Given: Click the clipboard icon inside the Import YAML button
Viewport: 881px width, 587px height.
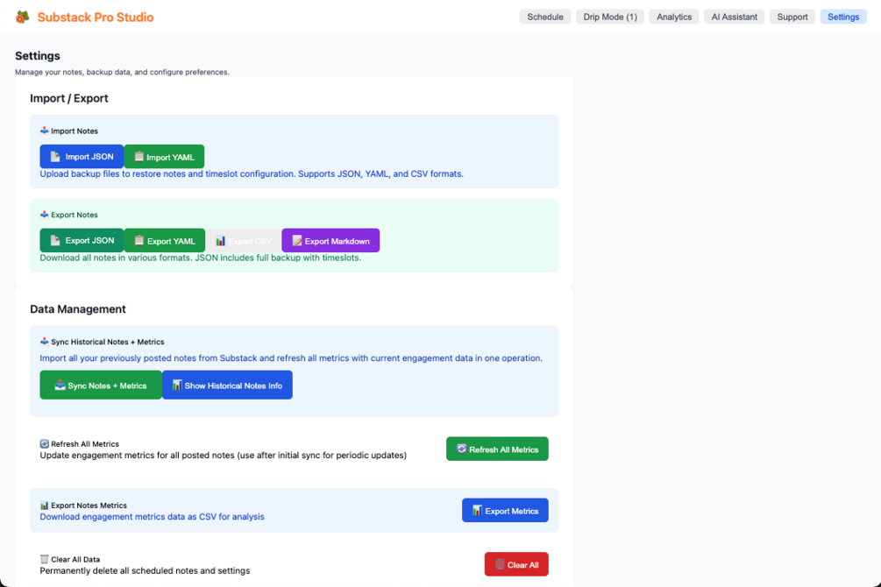Looking at the screenshot, I should point(139,157).
